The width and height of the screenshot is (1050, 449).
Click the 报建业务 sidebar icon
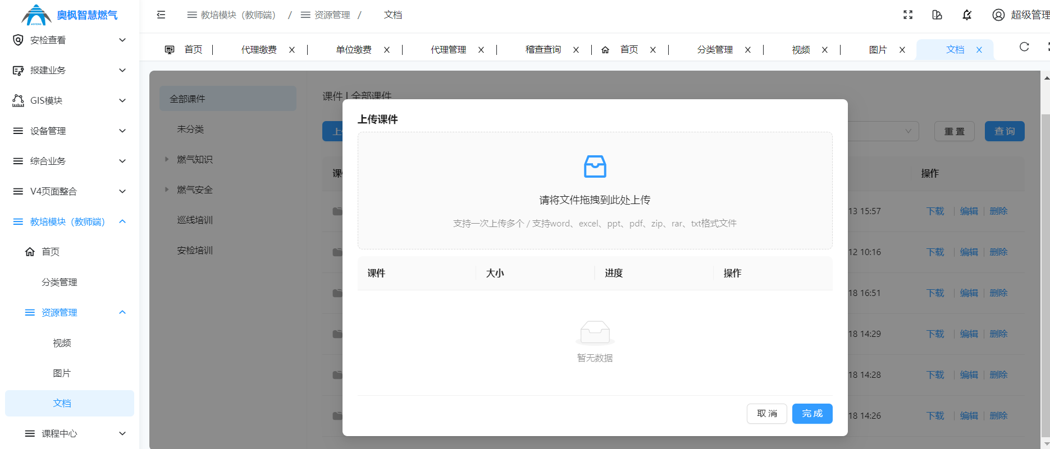[18, 70]
